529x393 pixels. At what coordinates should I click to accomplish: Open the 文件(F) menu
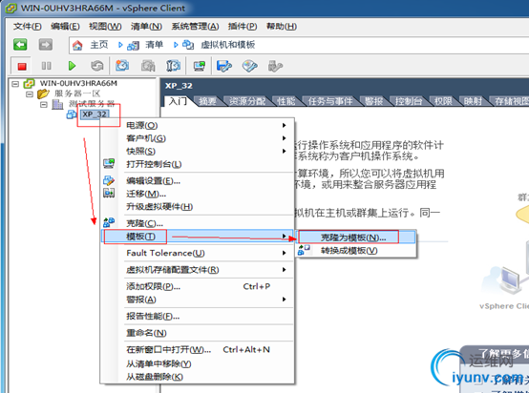coord(28,27)
